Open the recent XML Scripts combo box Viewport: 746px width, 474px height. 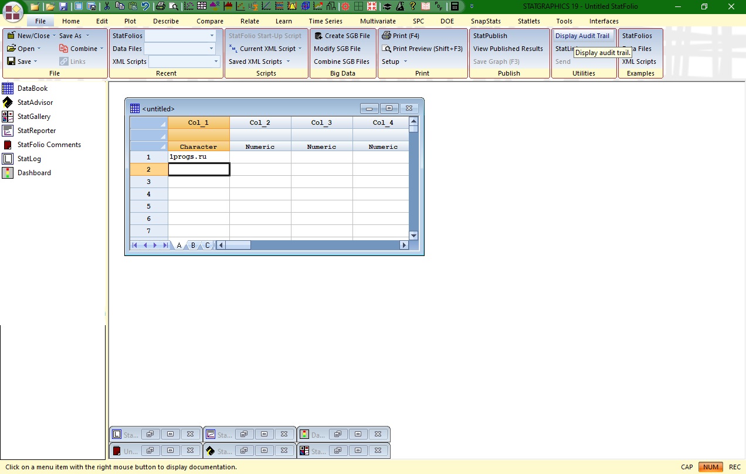point(185,62)
